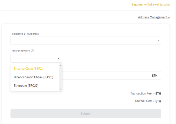
Task: Pick Ethereum (ERC20) network
Action: [26, 86]
